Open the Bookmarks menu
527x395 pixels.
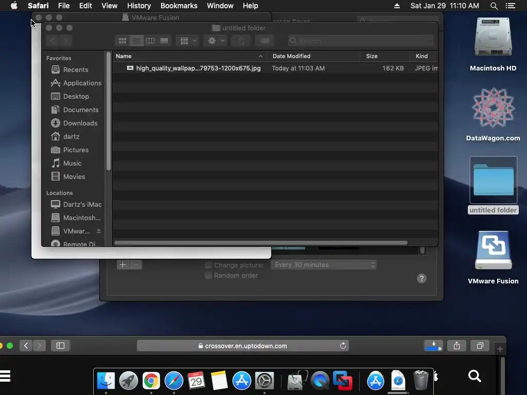click(x=179, y=6)
